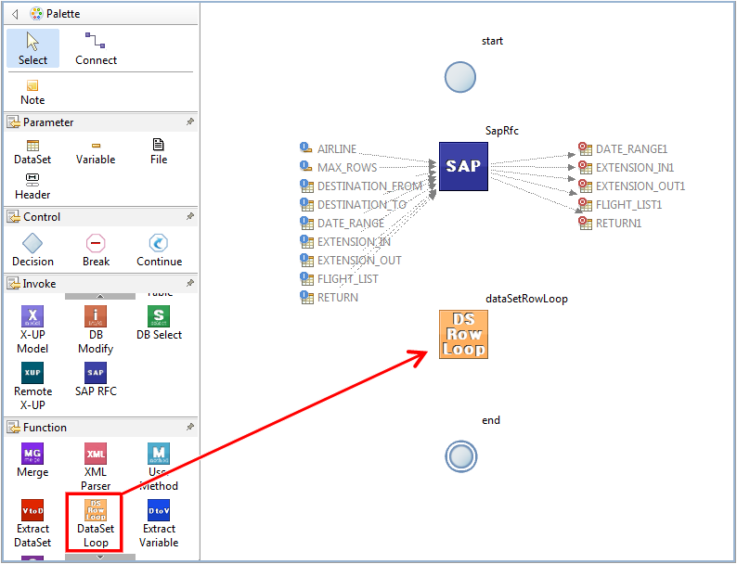
Task: Select the DB Modify invoke item
Action: (x=96, y=329)
